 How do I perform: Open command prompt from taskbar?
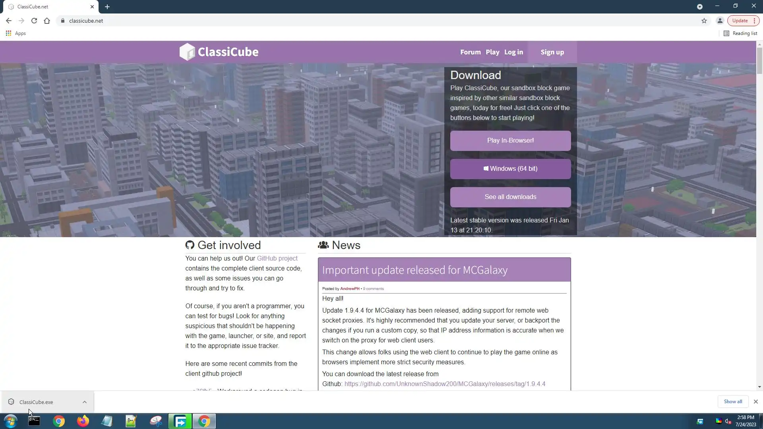[x=34, y=421]
